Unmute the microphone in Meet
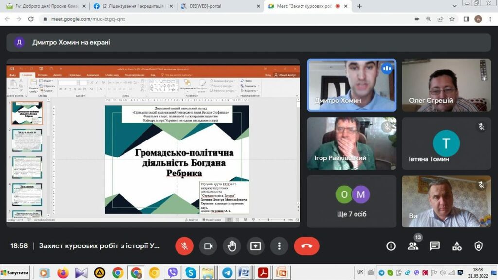Screen dimensions: 498x280 185,246
